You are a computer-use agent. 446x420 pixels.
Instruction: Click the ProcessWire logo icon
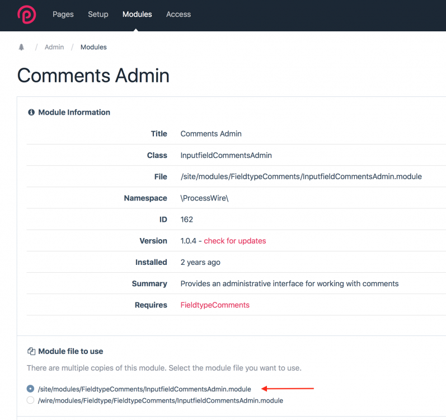click(27, 15)
